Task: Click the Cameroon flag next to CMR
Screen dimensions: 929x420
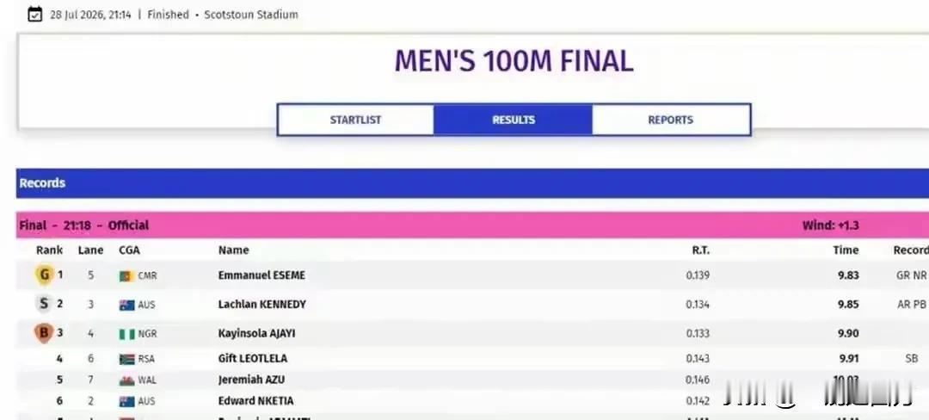Action: [126, 276]
